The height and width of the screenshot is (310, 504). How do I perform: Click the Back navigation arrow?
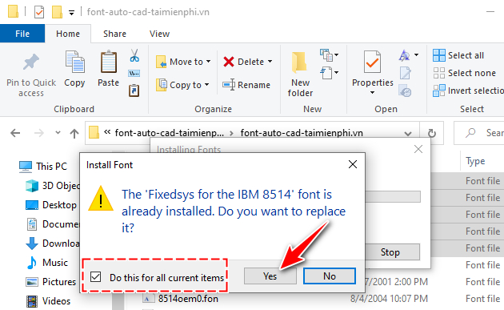pos(15,133)
